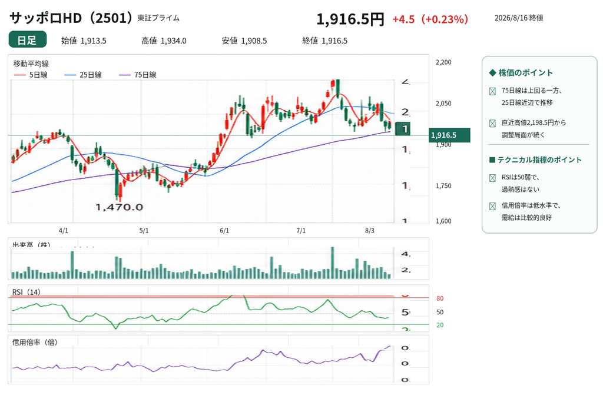The image size is (603, 402).
Task: Click the checkbox icon beside 信用倍率は低水準で
Action: click(x=492, y=207)
